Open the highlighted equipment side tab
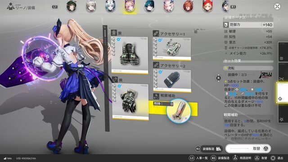288x162 pixels. point(282,93)
